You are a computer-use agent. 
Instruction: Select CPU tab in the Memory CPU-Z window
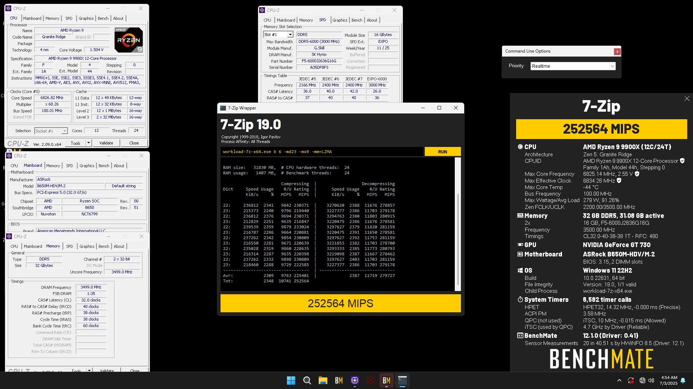point(14,246)
